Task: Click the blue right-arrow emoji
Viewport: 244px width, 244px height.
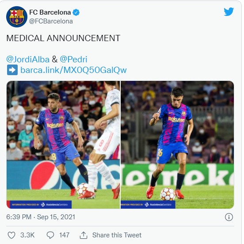Action: point(12,70)
